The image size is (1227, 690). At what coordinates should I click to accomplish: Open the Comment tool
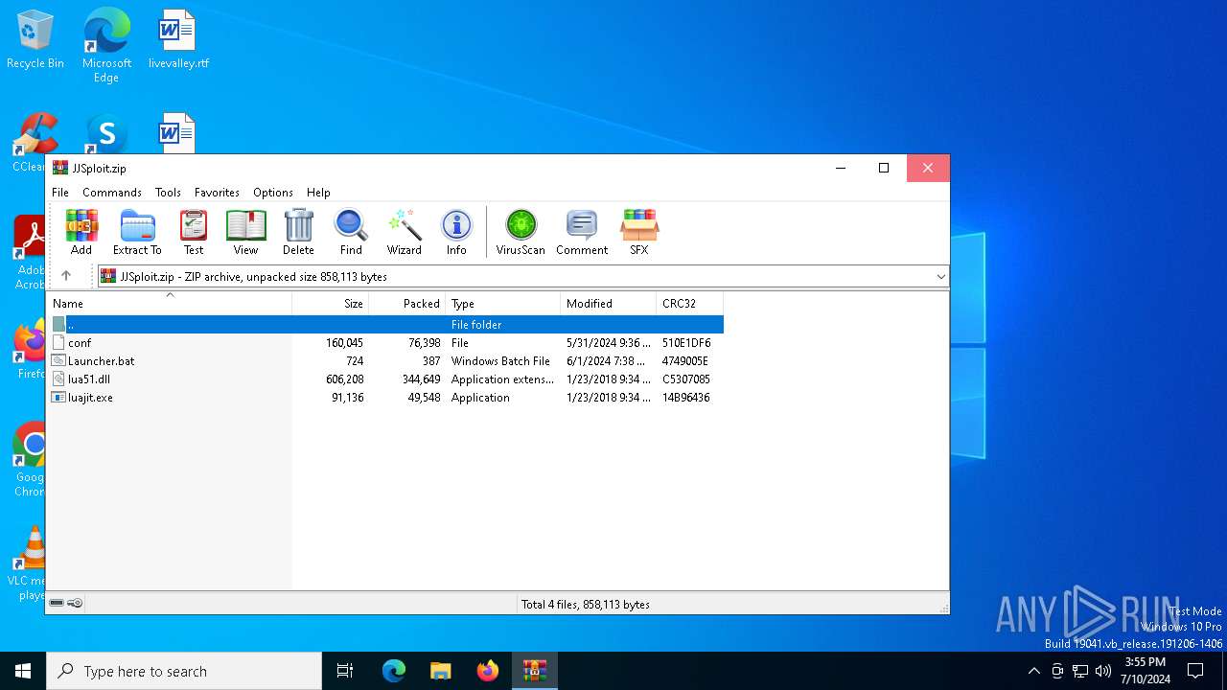582,233
